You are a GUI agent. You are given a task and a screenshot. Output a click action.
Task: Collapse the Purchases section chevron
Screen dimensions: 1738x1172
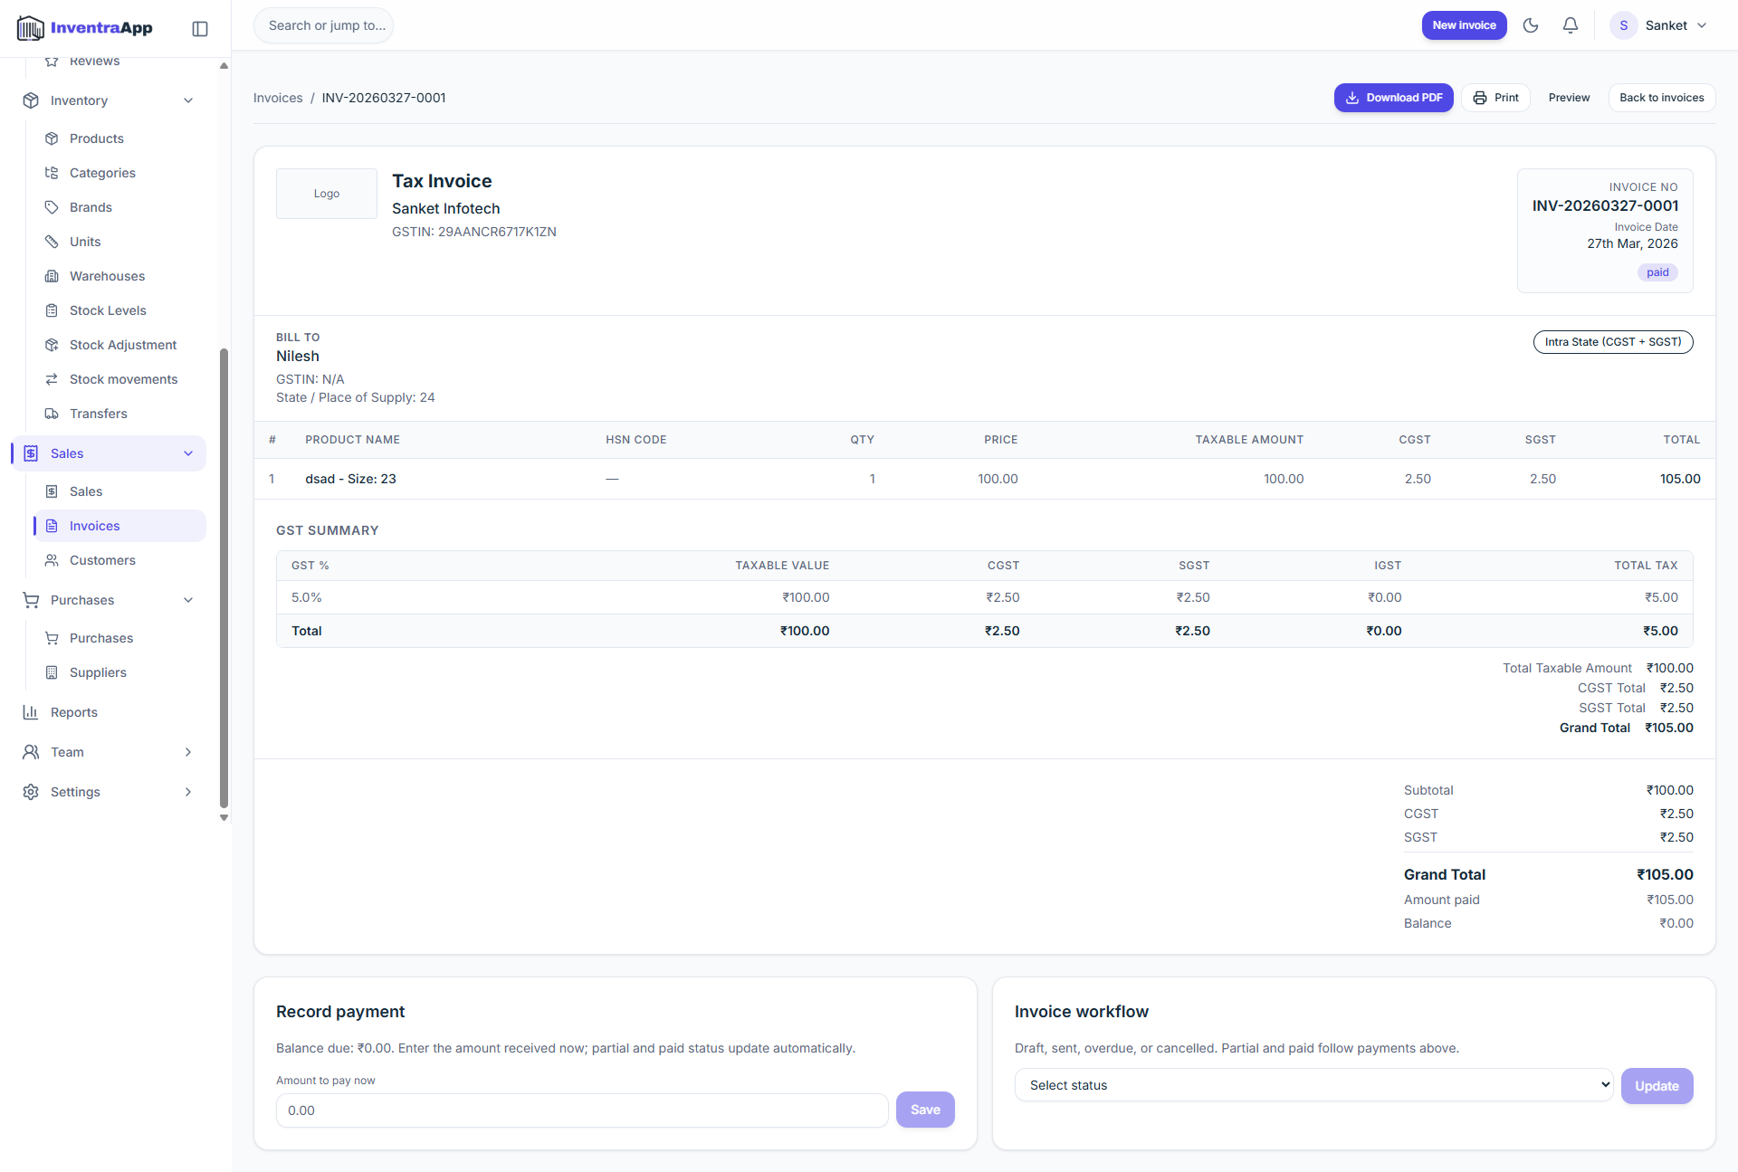(188, 600)
